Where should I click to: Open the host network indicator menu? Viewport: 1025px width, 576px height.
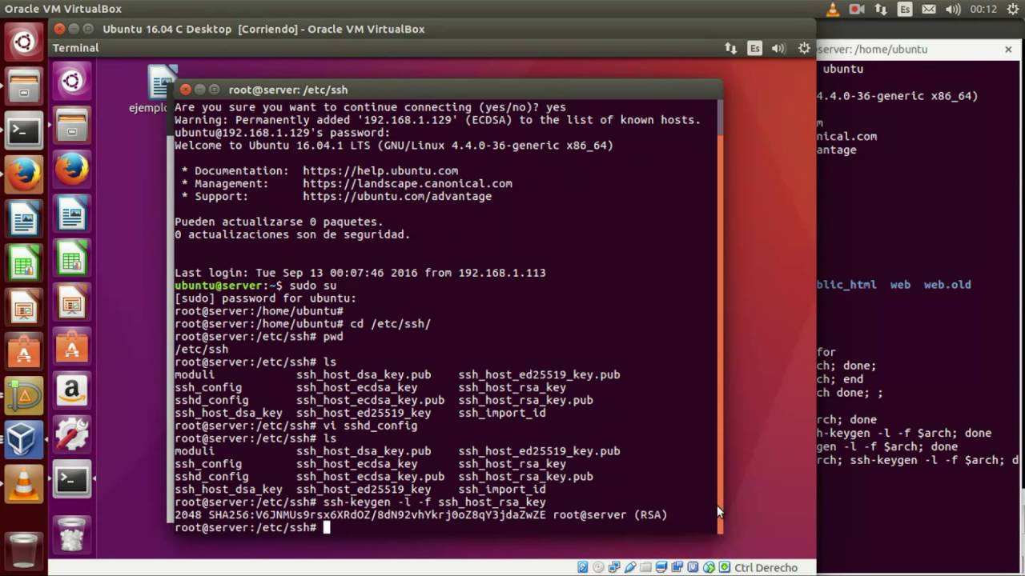[x=881, y=10]
